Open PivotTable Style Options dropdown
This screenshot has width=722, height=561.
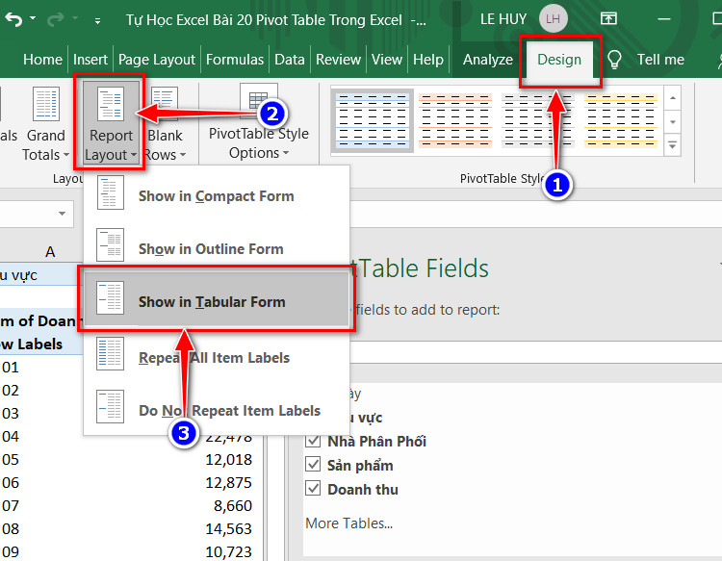(258, 122)
